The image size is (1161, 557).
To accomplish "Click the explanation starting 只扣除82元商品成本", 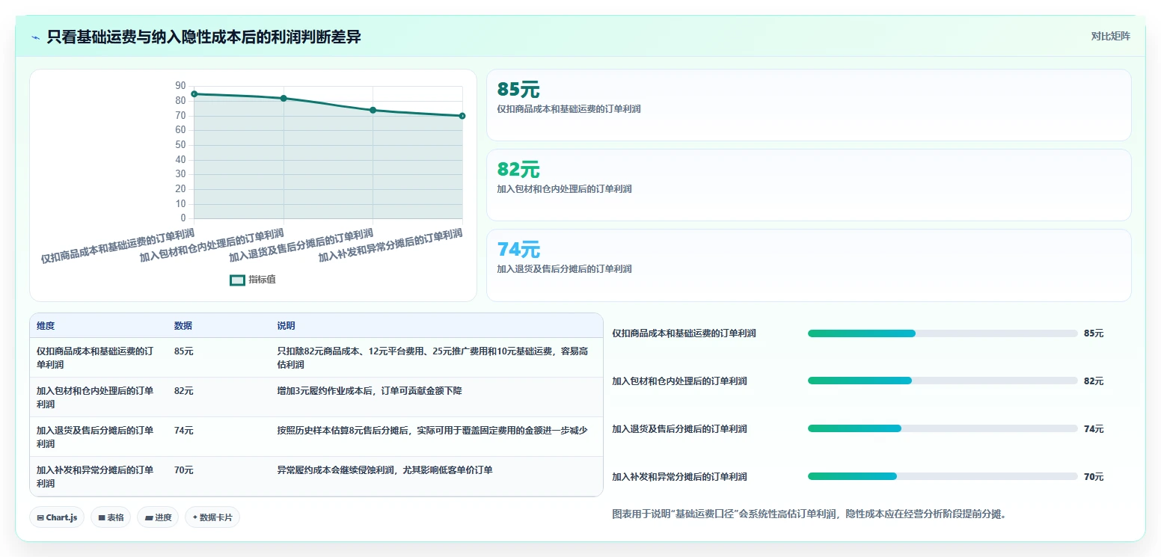I will 432,357.
